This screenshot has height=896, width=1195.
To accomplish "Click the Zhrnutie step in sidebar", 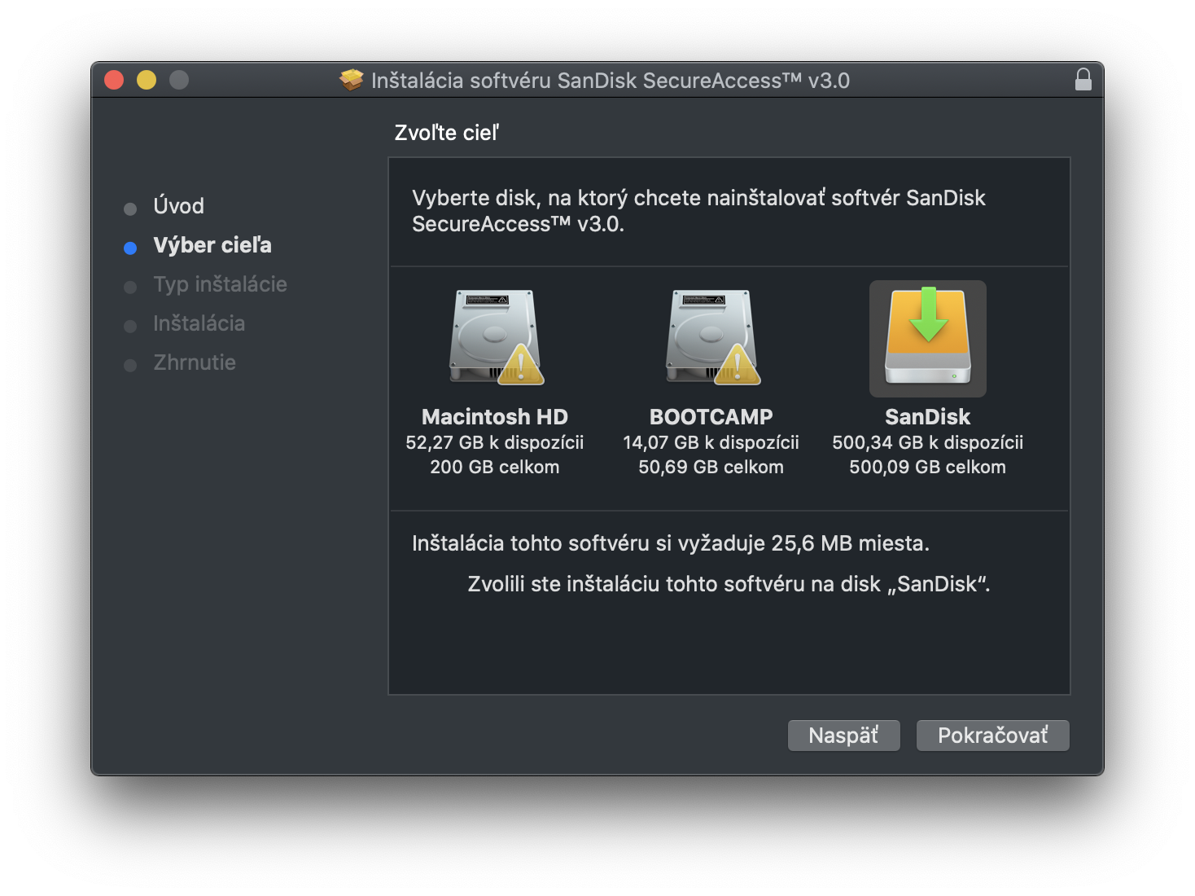I will click(x=195, y=362).
